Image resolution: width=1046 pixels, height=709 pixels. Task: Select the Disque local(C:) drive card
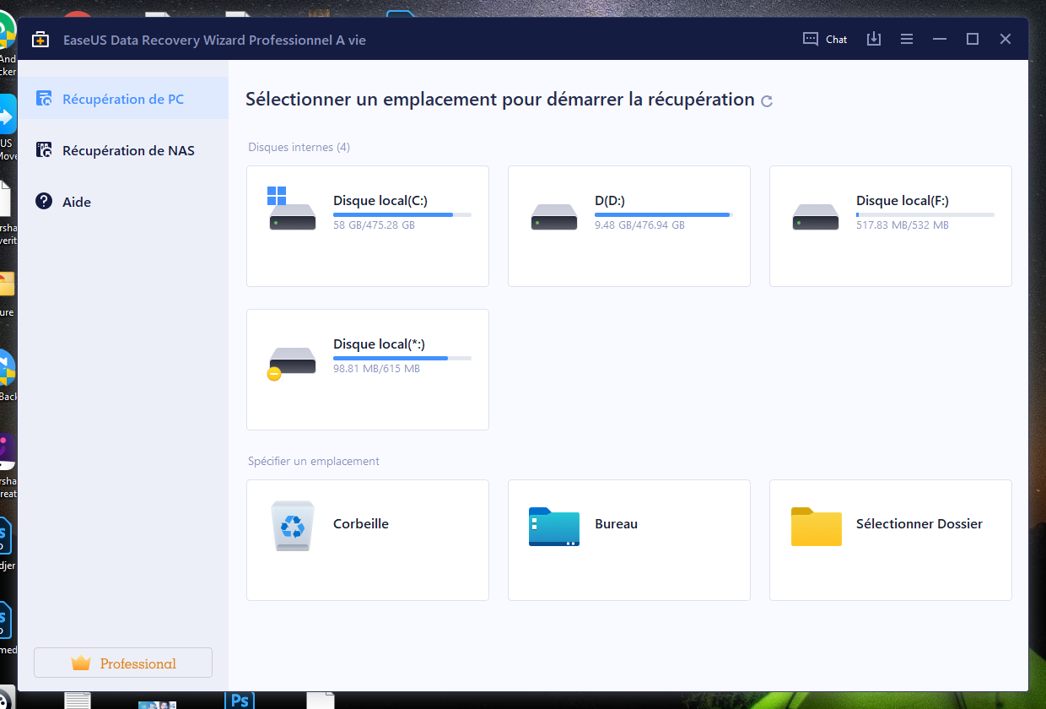coord(368,226)
